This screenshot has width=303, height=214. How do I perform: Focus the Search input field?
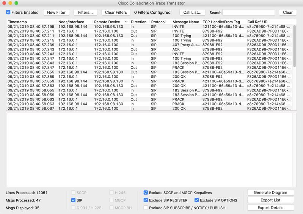(249, 13)
